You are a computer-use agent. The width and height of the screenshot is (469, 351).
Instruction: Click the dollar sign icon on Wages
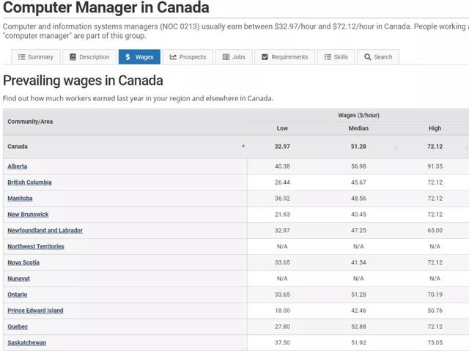[x=128, y=57]
